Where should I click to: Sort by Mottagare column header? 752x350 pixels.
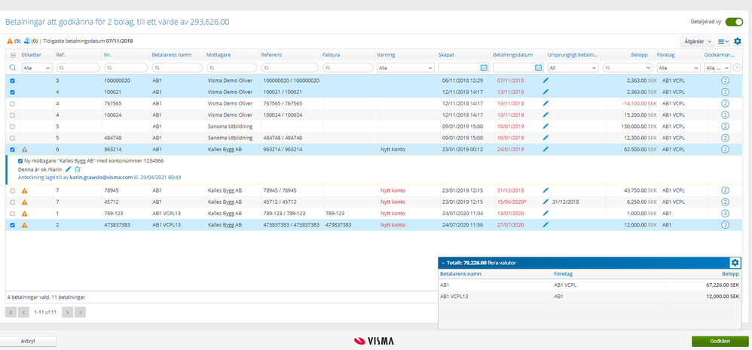click(219, 55)
